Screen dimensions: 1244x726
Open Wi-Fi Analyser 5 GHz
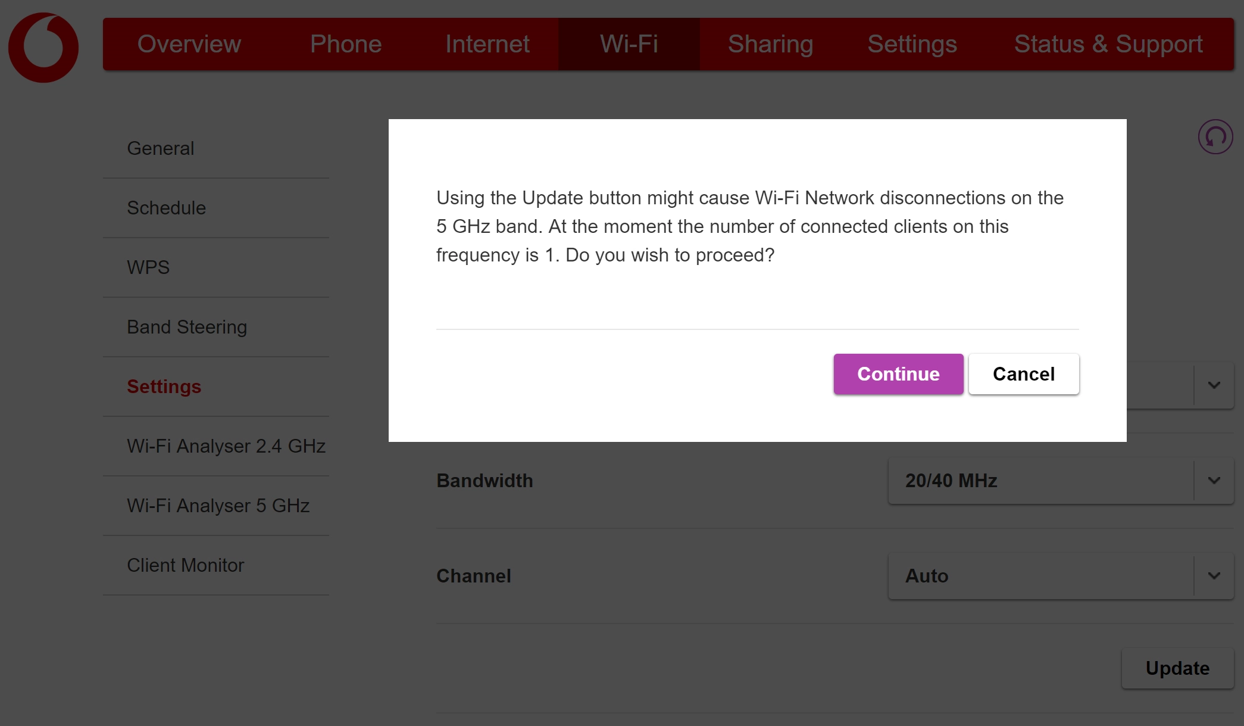pyautogui.click(x=218, y=506)
